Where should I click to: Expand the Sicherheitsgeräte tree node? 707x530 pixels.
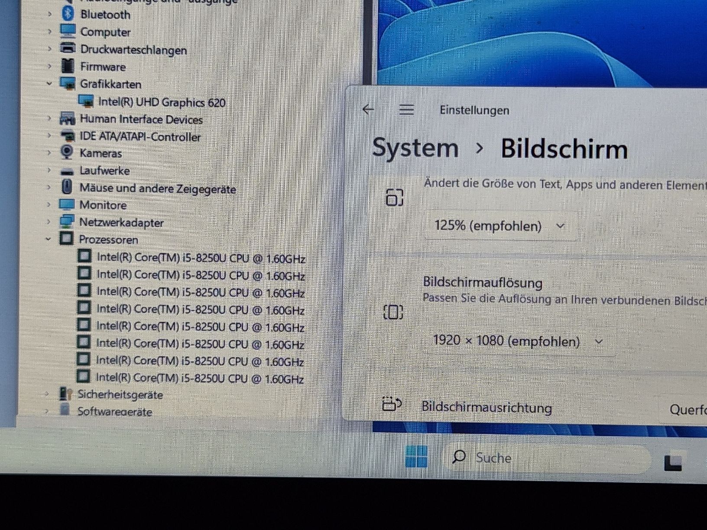click(47, 394)
